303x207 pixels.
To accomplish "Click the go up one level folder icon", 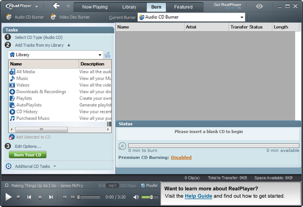I will point(108,55).
